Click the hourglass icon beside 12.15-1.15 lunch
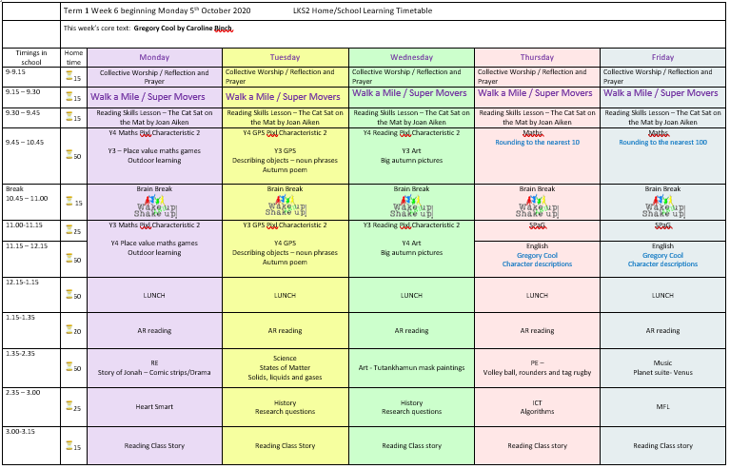 68,296
